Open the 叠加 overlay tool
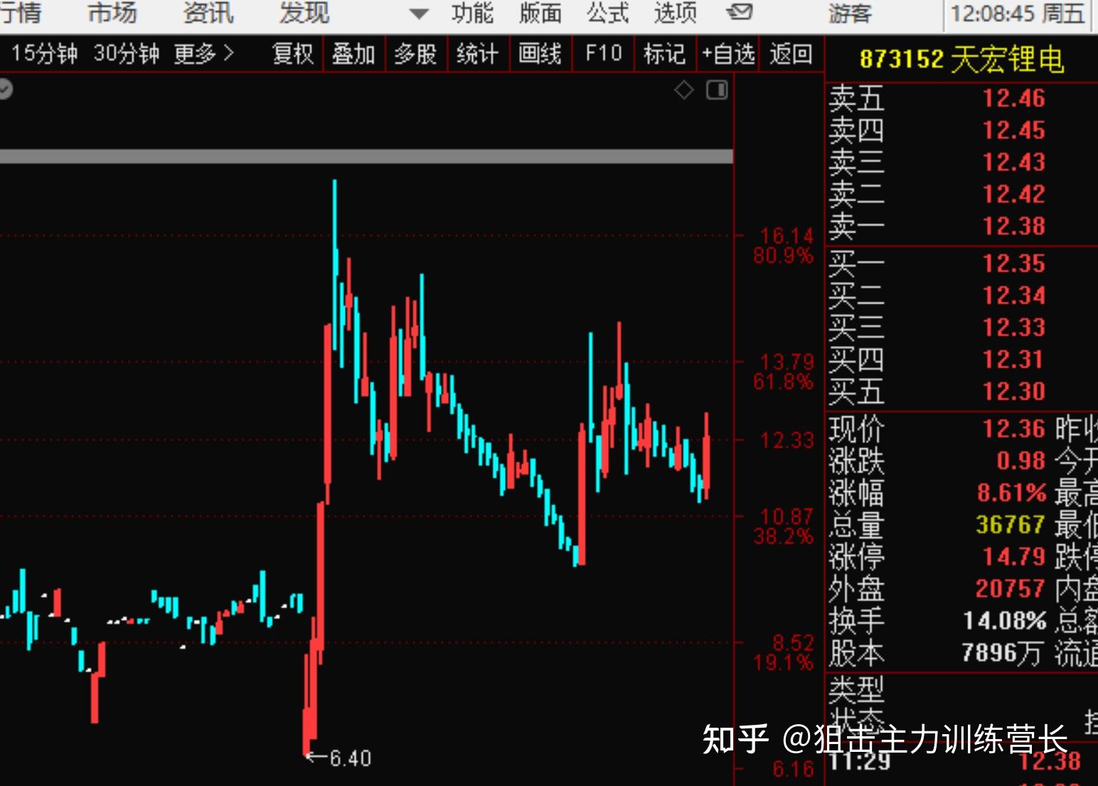This screenshot has height=786, width=1098. click(355, 53)
